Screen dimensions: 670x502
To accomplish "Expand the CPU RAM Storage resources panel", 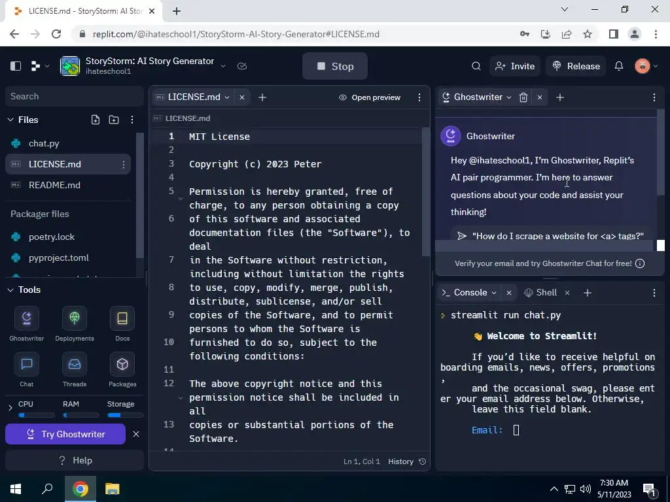I will [x=10, y=408].
